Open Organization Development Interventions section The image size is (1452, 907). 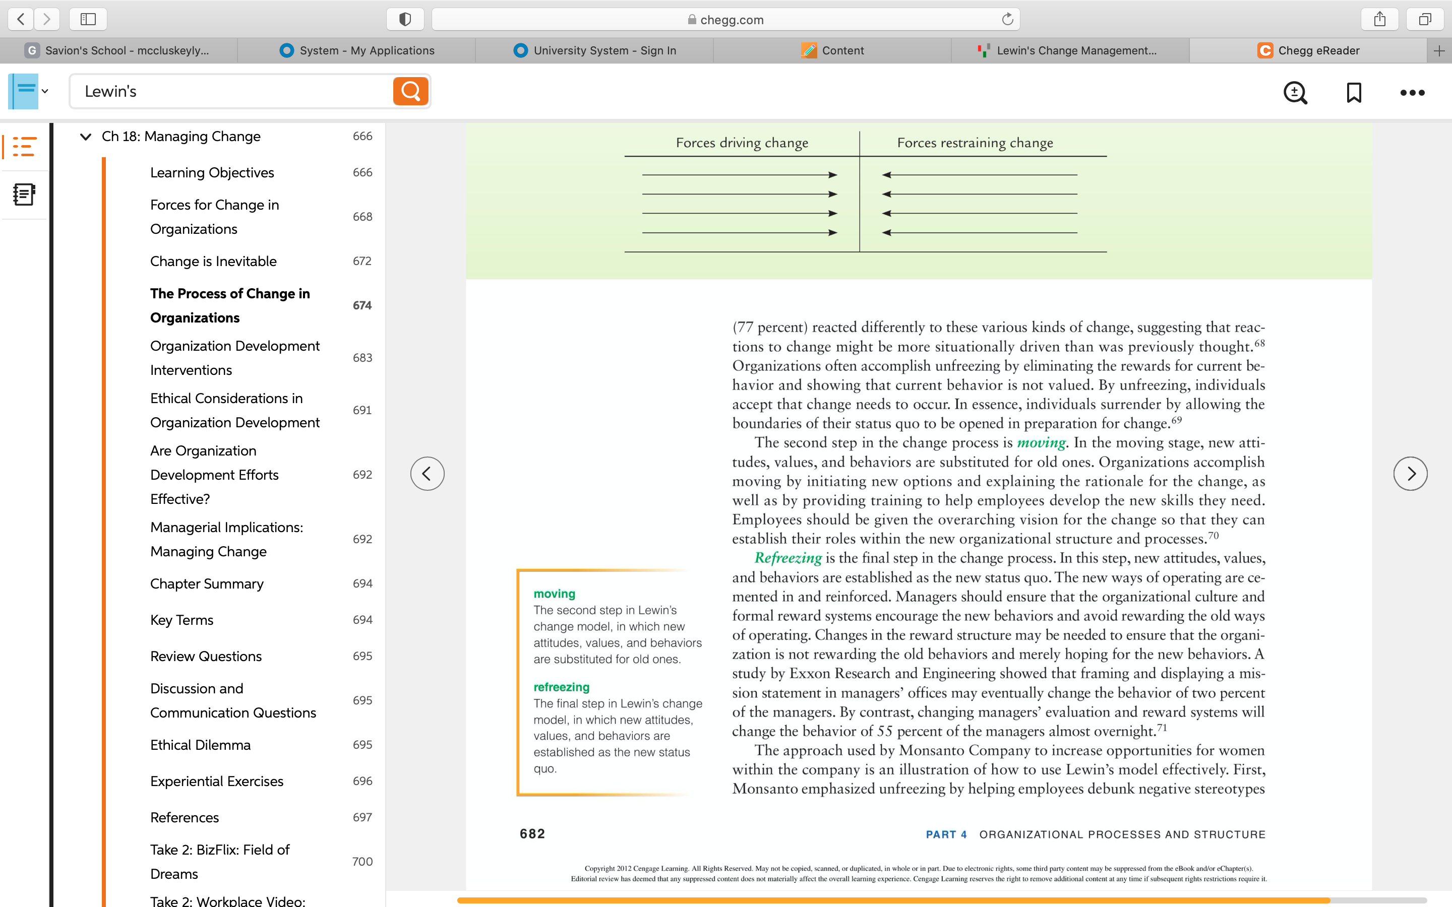tap(234, 358)
